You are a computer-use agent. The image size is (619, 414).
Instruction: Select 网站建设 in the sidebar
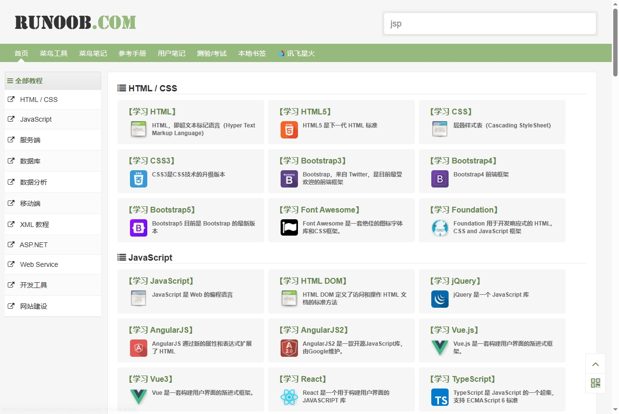coord(53,306)
